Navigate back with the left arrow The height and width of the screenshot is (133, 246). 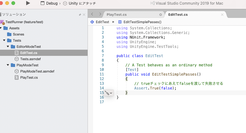point(92,14)
